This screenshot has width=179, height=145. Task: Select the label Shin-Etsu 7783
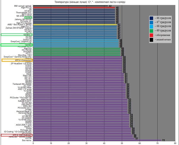(25, 55)
